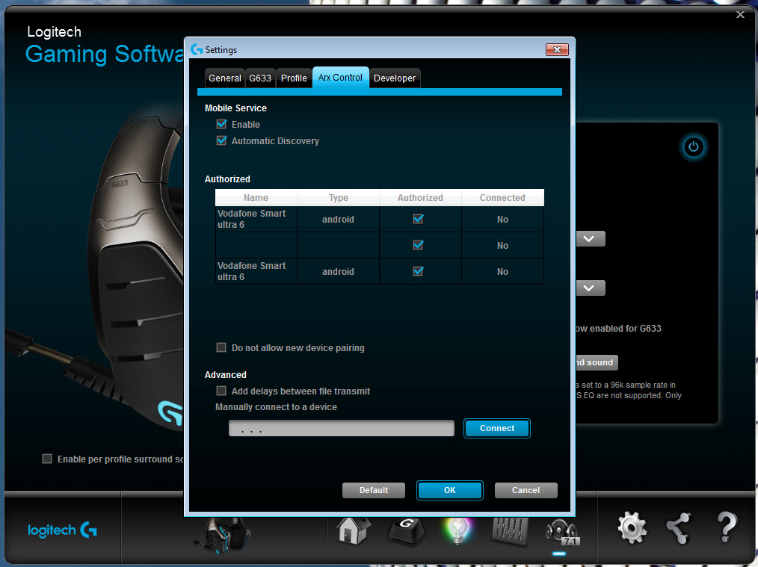The image size is (758, 567).
Task: Click the share icon in bottom bar
Action: (678, 528)
